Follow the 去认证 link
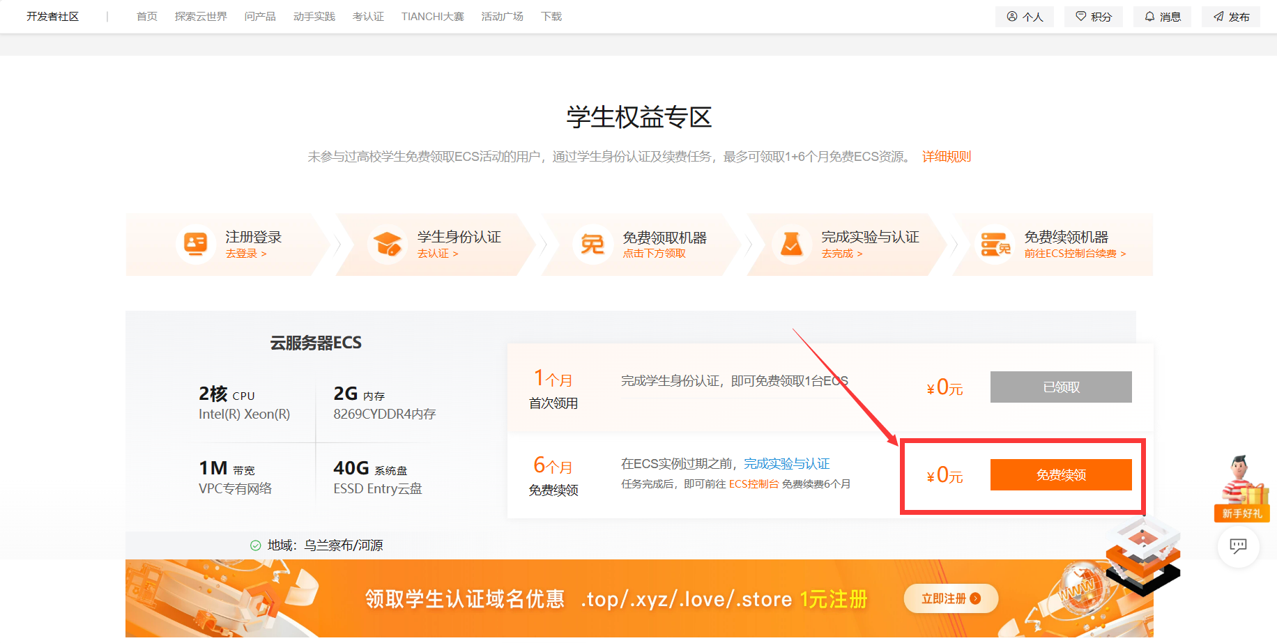Screen dimensions: 1277x643 coord(438,254)
